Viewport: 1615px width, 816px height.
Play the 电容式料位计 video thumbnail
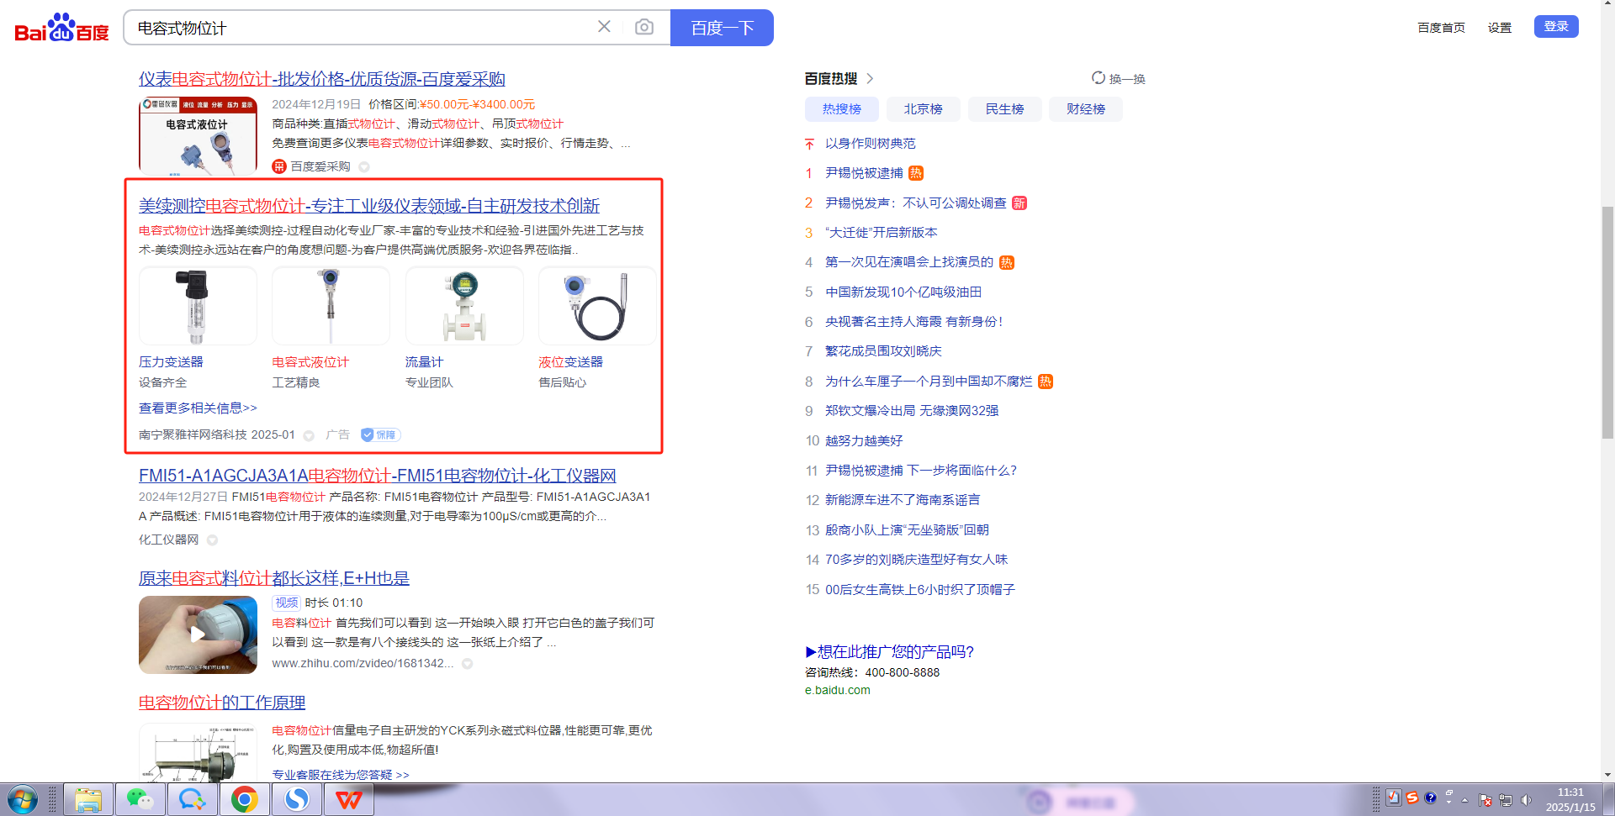[198, 634]
